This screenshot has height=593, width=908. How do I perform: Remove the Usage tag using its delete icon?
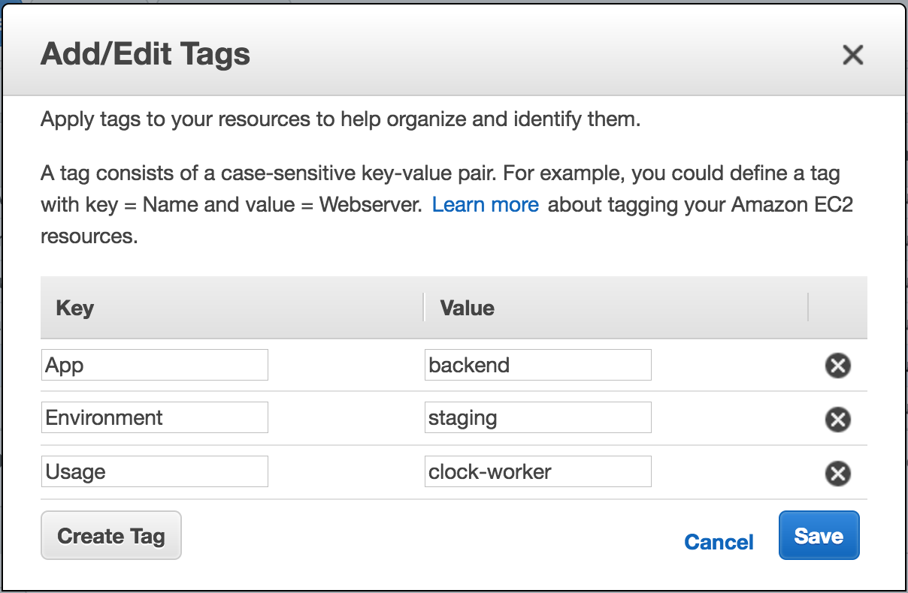click(x=837, y=472)
